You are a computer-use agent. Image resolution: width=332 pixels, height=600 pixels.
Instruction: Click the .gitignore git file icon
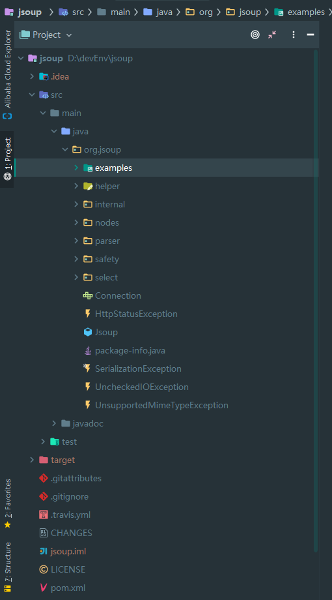(44, 496)
